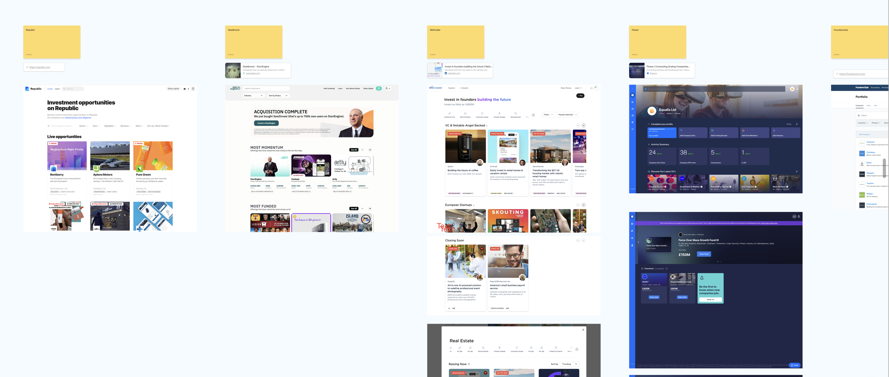Click Start Investing in StartEngine nav
Screen dimensions: 889x377
tap(329, 88)
